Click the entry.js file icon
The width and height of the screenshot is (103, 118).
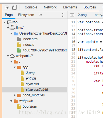22,78
